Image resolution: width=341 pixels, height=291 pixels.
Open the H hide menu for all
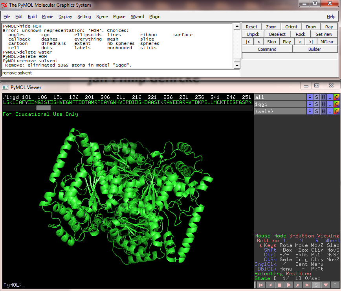(x=323, y=97)
